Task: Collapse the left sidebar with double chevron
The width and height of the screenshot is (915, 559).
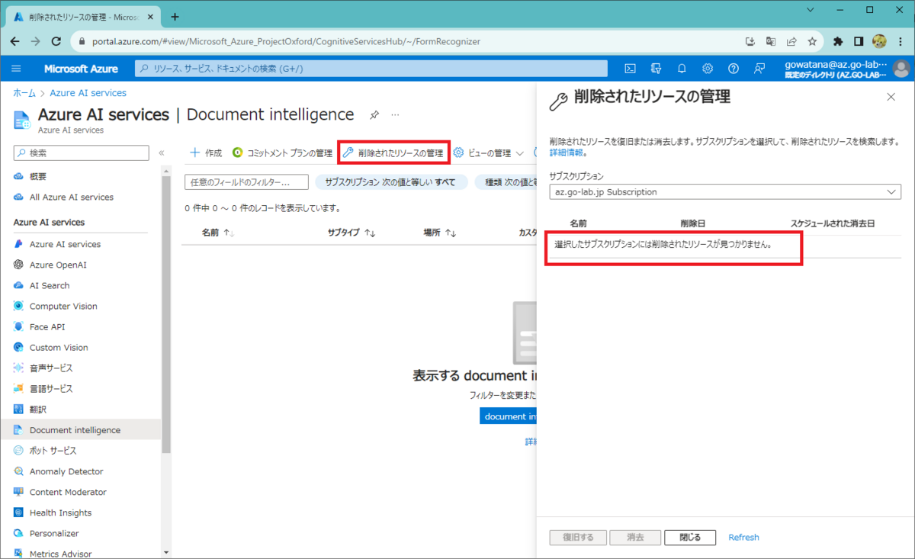Action: tap(162, 153)
